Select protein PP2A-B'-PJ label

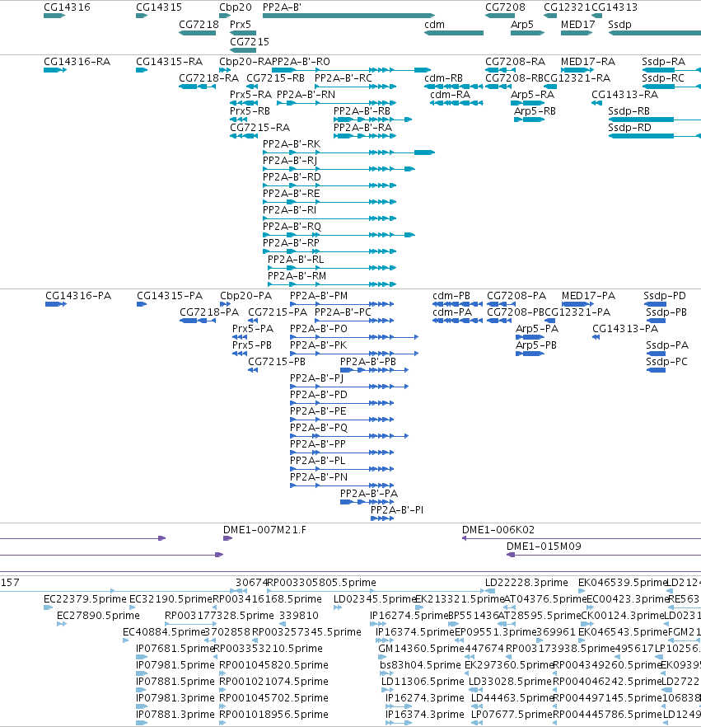[317, 378]
